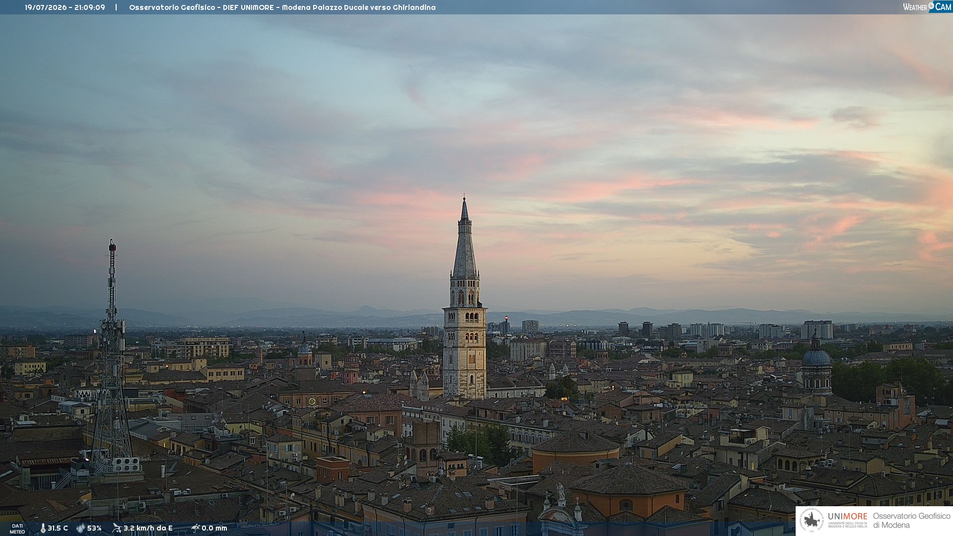953x536 pixels.
Task: Click the UNIMORE crest logo
Action: click(x=812, y=521)
